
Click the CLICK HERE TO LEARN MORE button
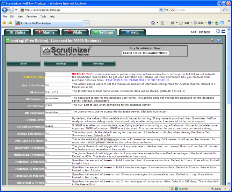click(145, 53)
